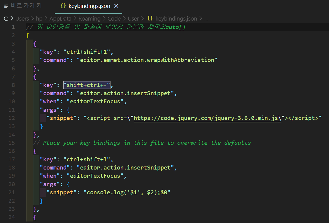Viewport: 329px width, 223px height.
Task: Click line number 17 in the gutter
Action: coord(12,159)
